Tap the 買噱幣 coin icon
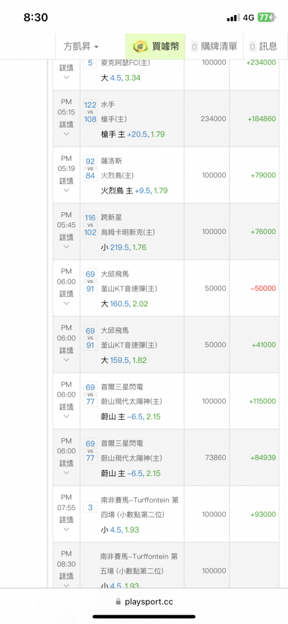The width and height of the screenshot is (288, 624). pyautogui.click(x=139, y=47)
